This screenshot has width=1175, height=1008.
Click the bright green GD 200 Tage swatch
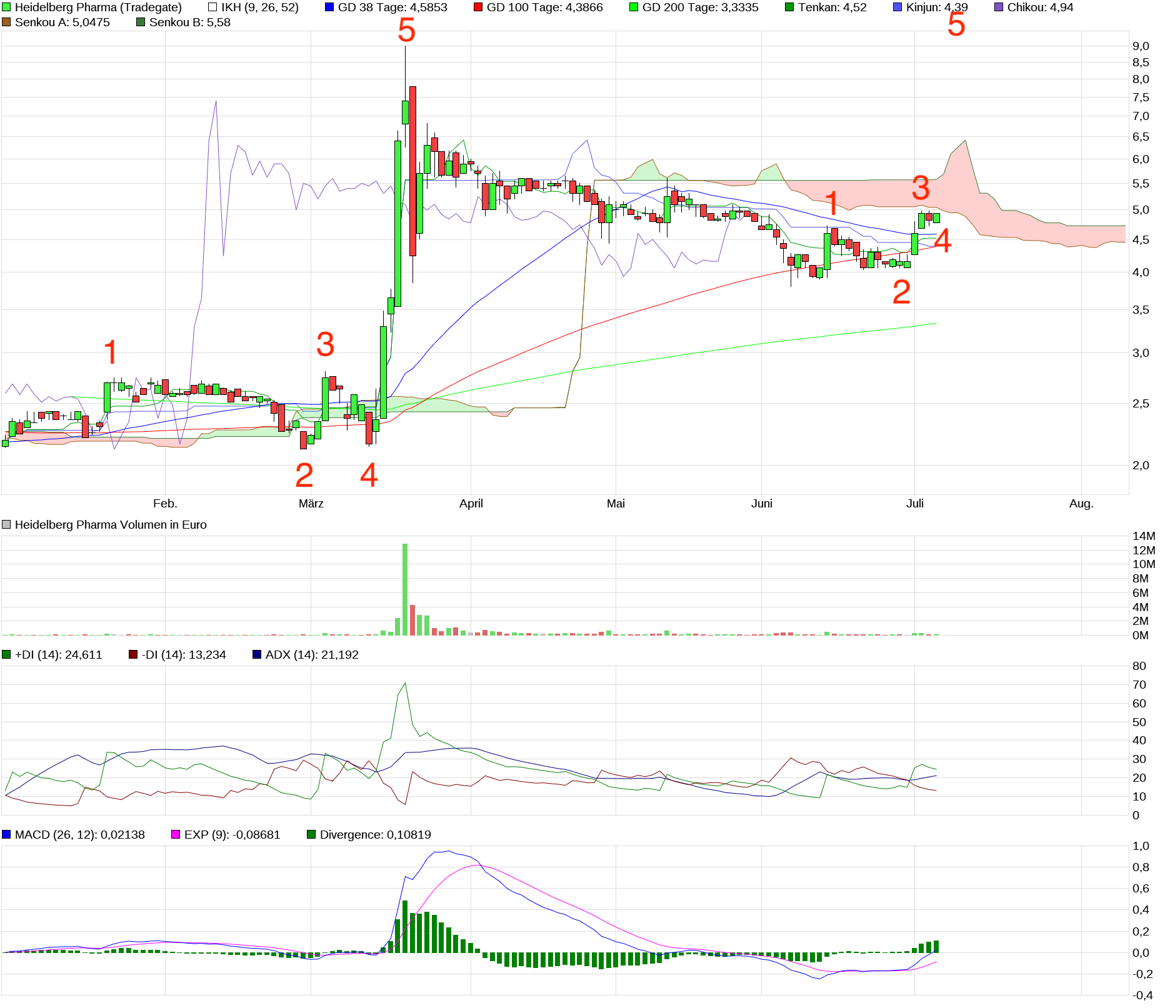point(634,7)
